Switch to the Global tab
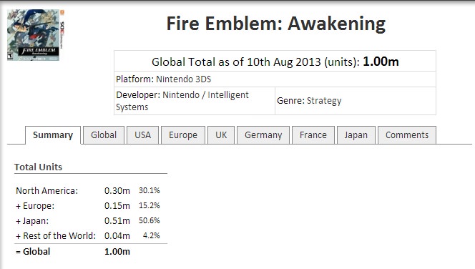This screenshot has height=269, width=475. 104,135
